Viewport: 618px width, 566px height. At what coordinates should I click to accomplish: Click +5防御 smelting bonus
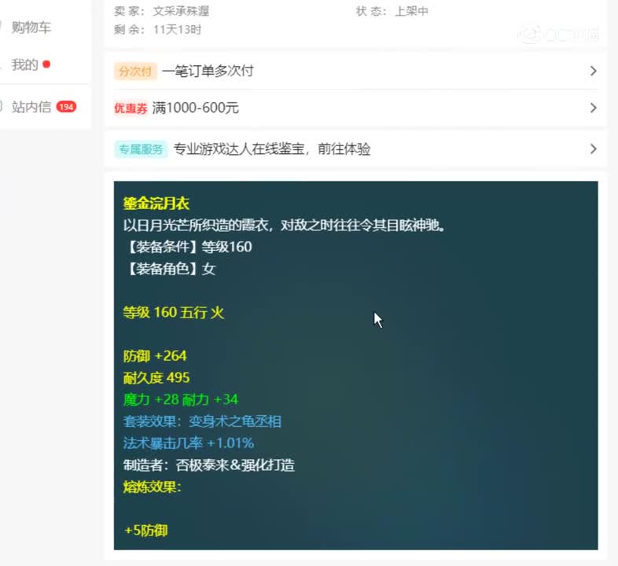145,530
